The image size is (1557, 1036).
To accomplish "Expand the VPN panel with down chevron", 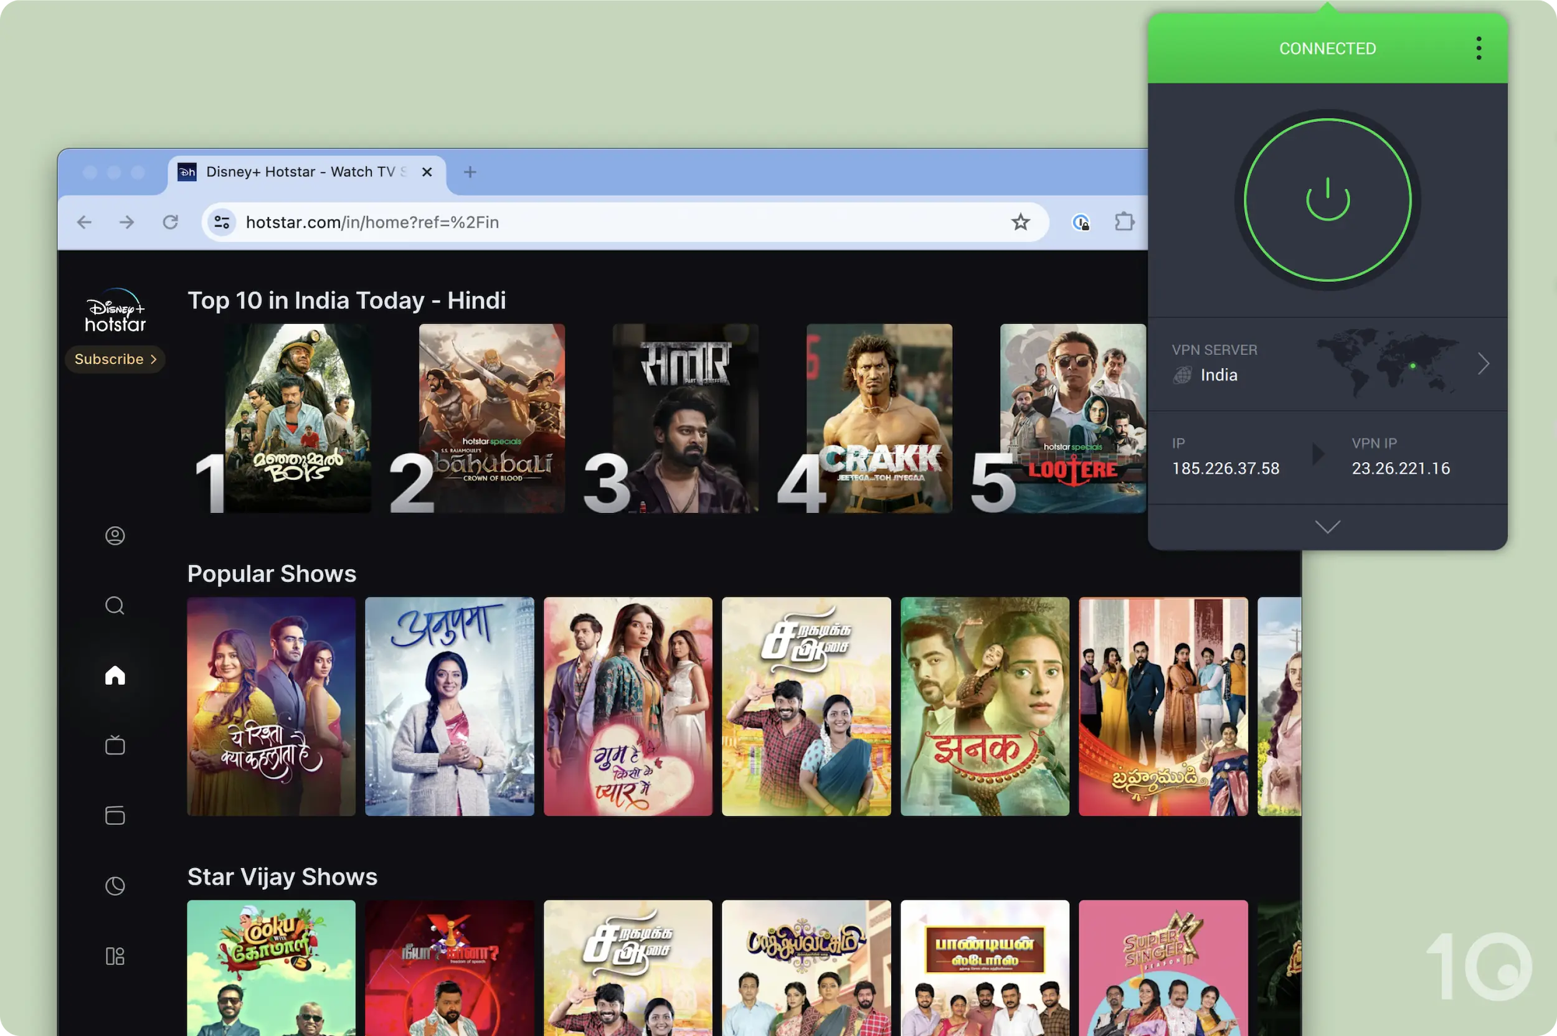I will pyautogui.click(x=1327, y=527).
